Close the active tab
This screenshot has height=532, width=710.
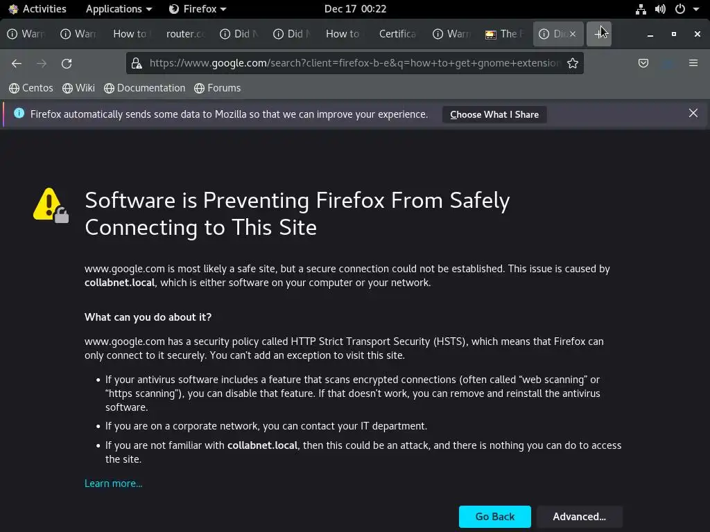(572, 34)
